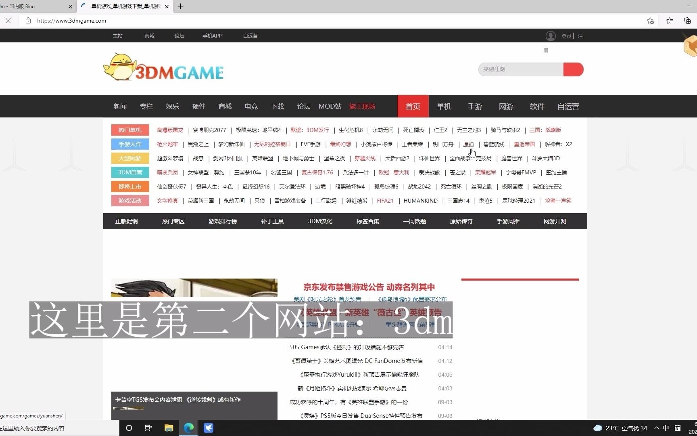Open the favorites list icon

pos(670,21)
